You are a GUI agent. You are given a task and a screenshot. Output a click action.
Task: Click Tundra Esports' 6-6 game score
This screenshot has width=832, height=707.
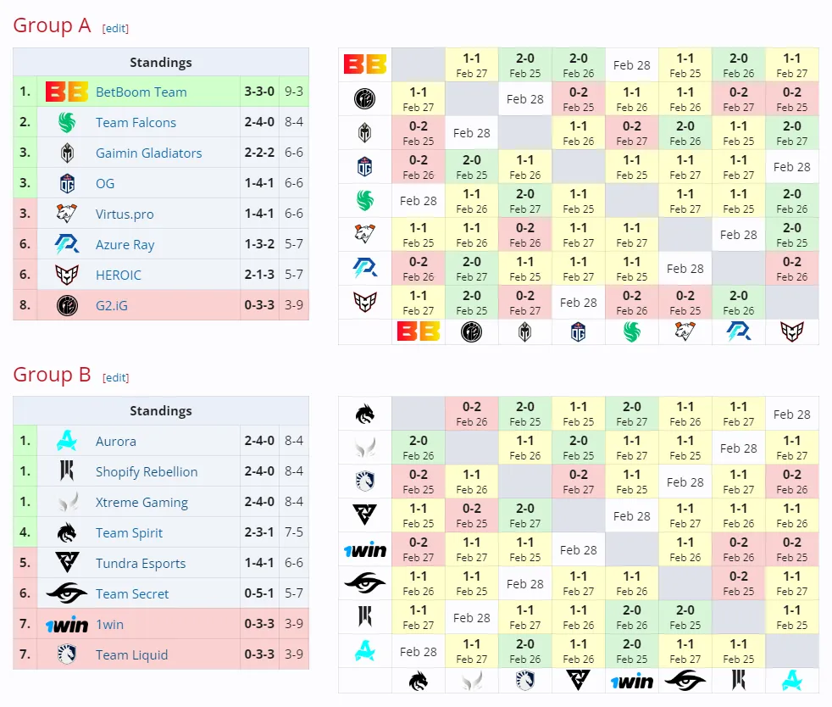(x=294, y=563)
